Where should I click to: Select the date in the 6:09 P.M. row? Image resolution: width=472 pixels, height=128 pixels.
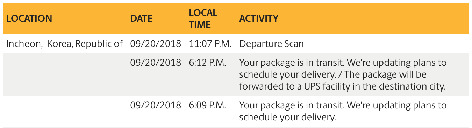coord(156,105)
